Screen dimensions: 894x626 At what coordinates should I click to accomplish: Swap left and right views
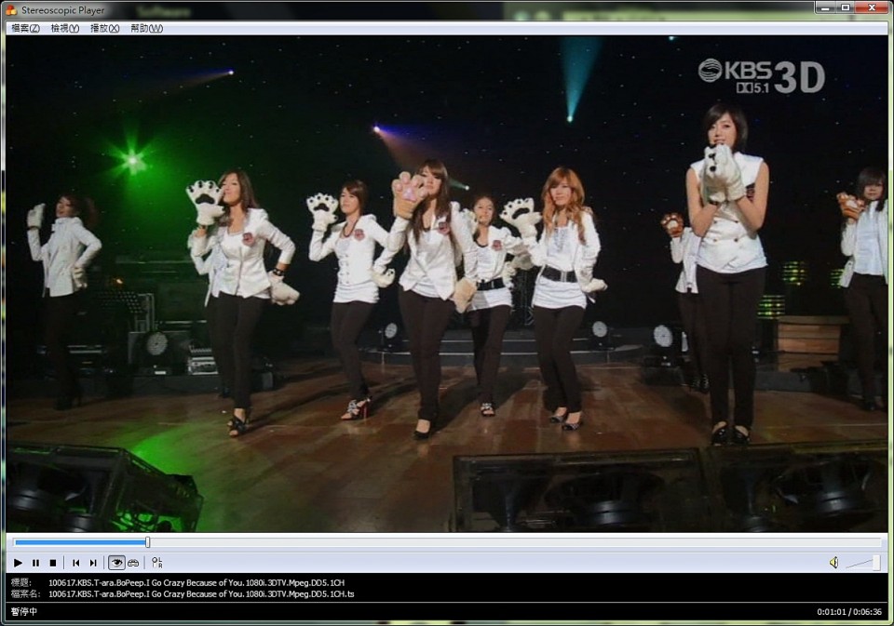(x=157, y=563)
